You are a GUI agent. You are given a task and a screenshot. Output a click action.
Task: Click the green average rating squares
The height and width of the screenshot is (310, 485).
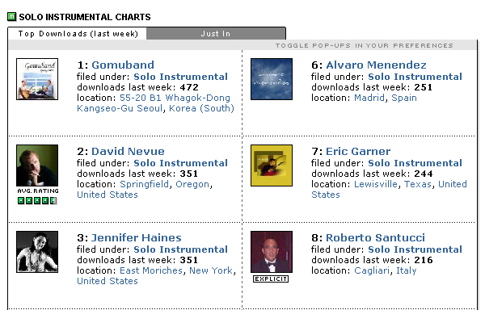(37, 201)
